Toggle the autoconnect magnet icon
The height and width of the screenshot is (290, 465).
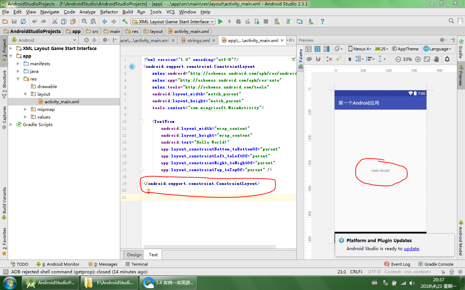point(318,59)
